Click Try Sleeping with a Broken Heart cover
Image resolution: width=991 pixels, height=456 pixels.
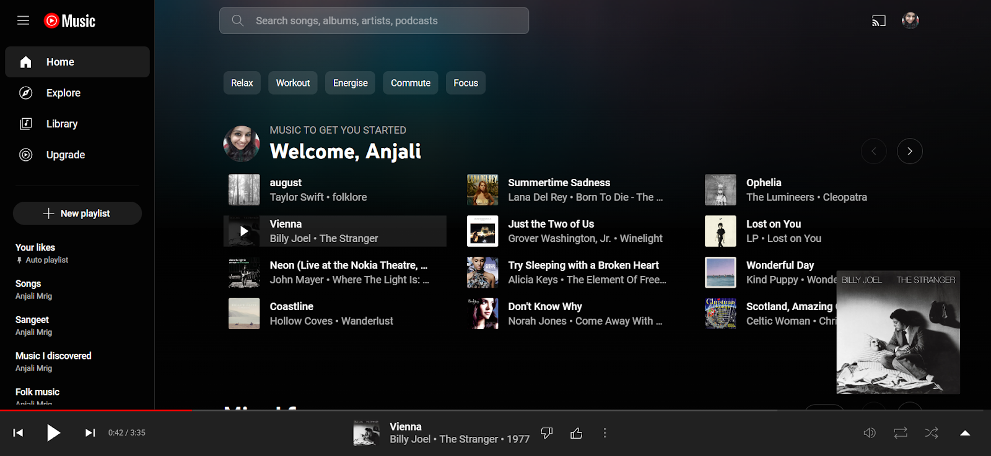(482, 272)
